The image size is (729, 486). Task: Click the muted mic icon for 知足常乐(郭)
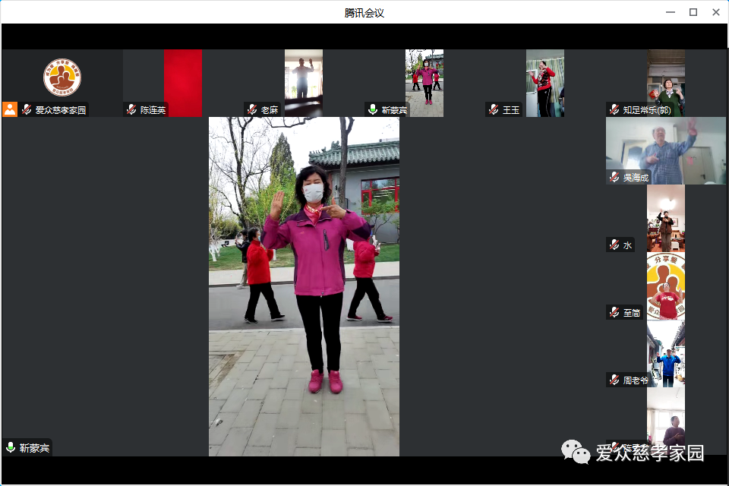(x=614, y=110)
